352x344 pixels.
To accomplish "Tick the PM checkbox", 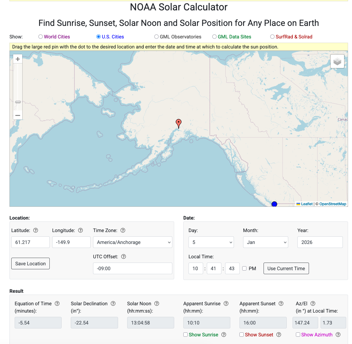I will 244,268.
